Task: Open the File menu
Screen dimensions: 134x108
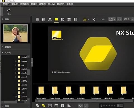Action: [x=6, y=4]
